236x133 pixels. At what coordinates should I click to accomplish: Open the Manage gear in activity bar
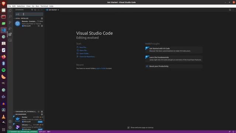[10, 127]
